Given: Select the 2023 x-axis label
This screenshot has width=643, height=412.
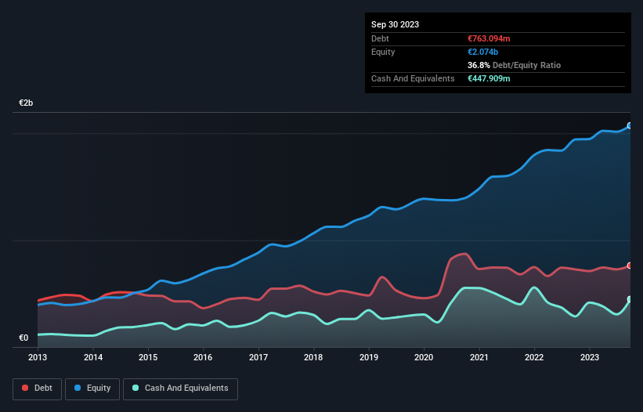Looking at the screenshot, I should (590, 357).
